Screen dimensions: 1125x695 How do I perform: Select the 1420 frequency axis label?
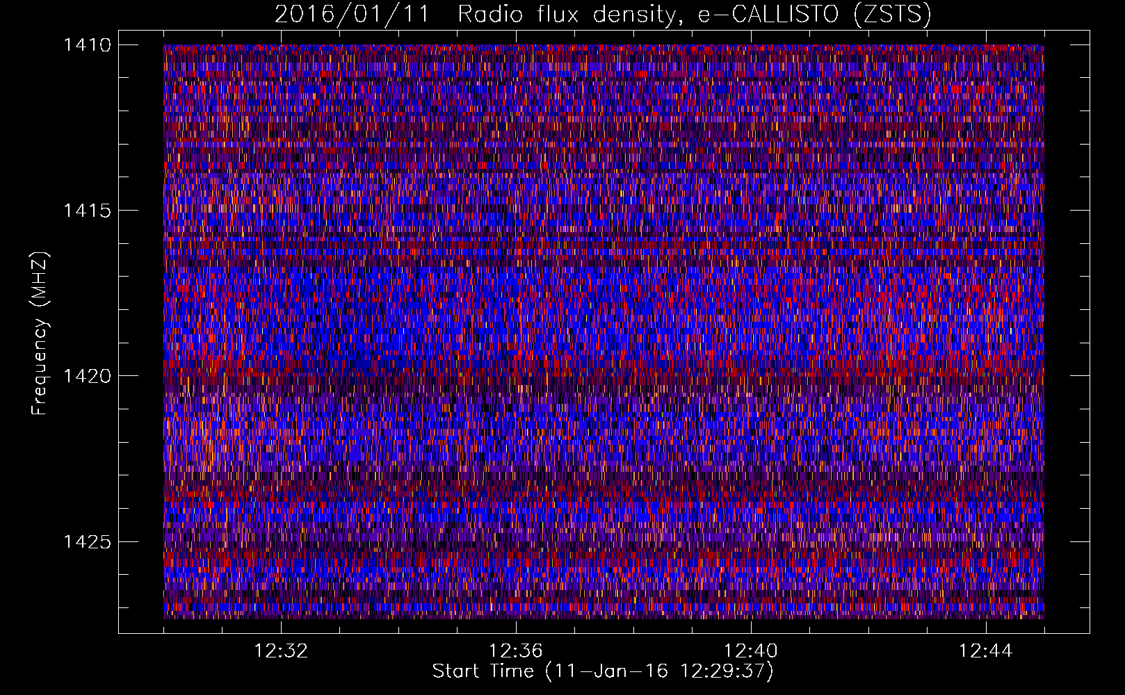point(87,376)
